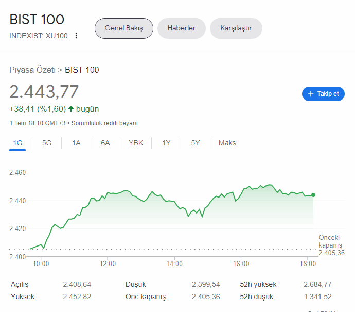
Task: Select the Genel Bakış tab
Action: (x=124, y=28)
